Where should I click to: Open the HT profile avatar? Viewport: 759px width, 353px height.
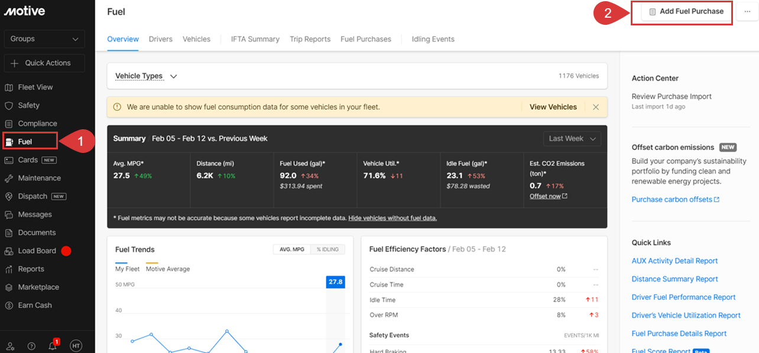pyautogui.click(x=76, y=346)
